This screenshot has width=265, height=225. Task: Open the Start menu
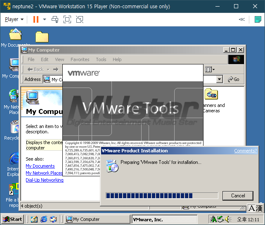pos(12,219)
